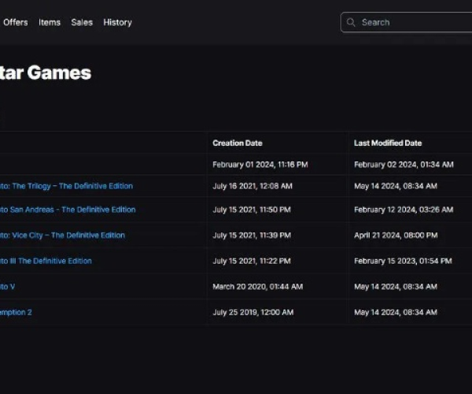
Task: Open the Red Dead Redemption 2 link
Action: coord(16,312)
